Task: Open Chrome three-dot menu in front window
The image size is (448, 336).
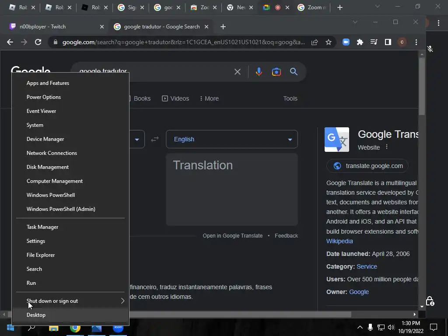Action: tap(416, 42)
